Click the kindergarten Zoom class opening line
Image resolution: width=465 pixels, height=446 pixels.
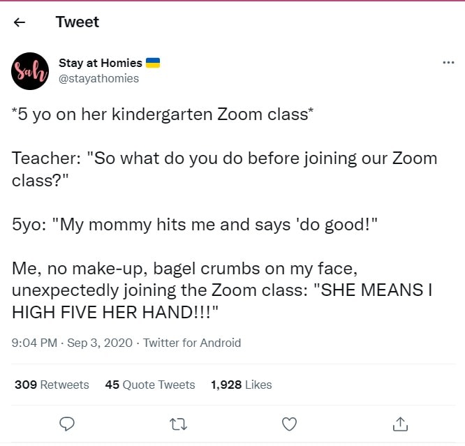[163, 114]
